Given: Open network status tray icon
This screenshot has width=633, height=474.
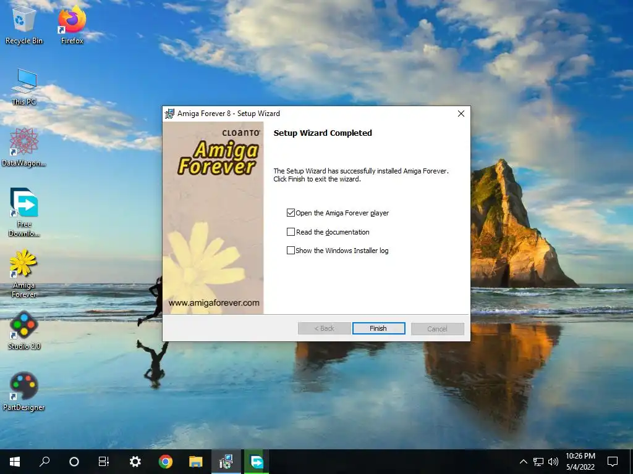Looking at the screenshot, I should (x=538, y=462).
